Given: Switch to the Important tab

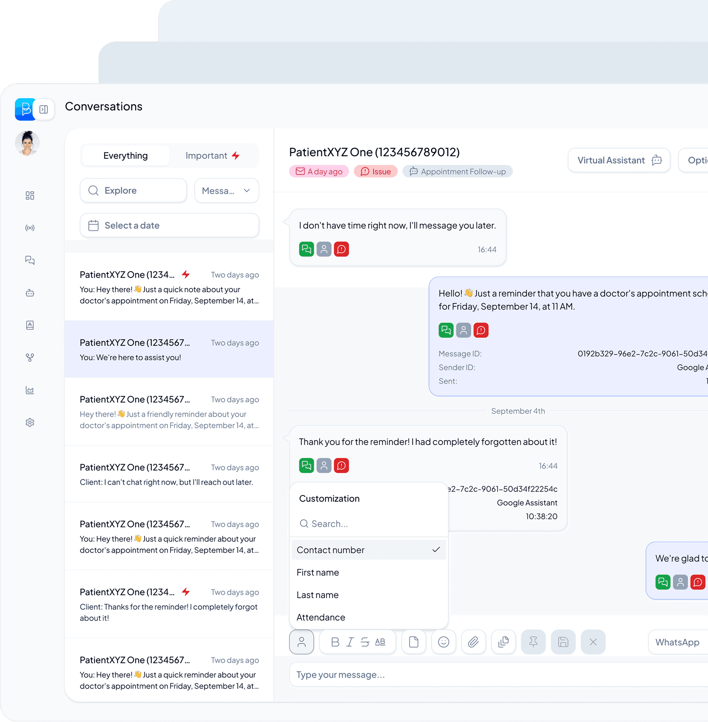Looking at the screenshot, I should pos(213,155).
